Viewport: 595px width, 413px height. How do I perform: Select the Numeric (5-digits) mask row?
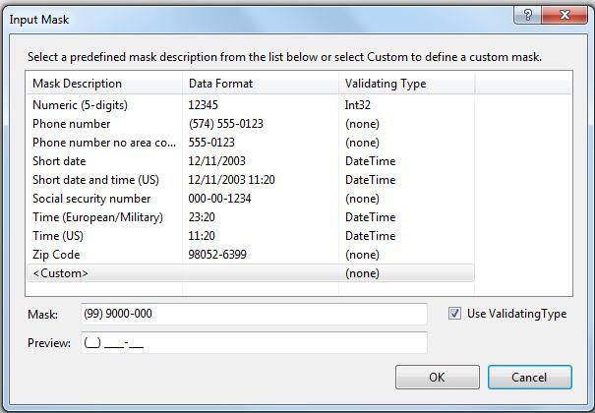coord(251,105)
